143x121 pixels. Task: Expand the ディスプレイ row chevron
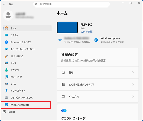coord(133,97)
